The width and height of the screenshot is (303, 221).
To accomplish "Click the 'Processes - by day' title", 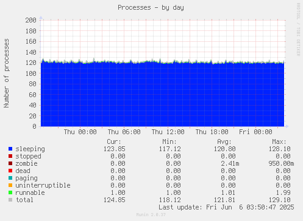I will pos(151,8).
